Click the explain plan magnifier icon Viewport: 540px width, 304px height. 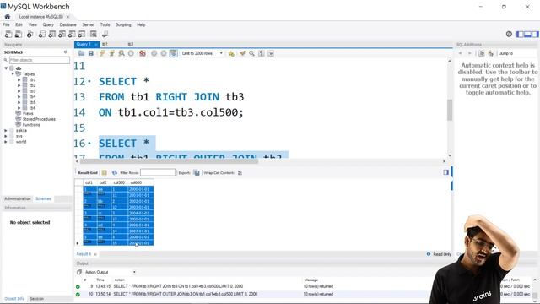click(121, 53)
